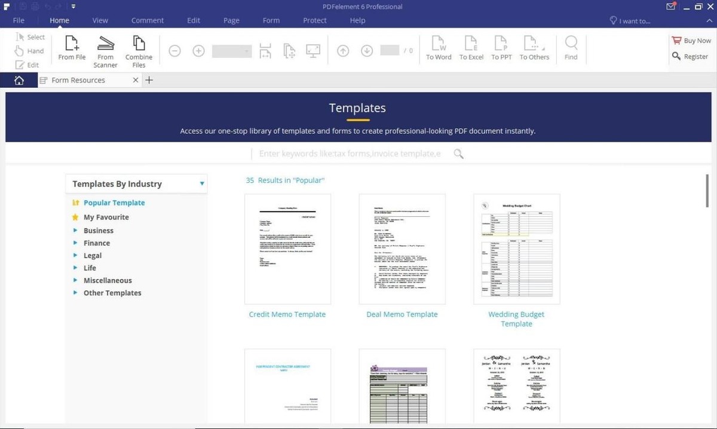Zoom in with the plus icon

(x=199, y=51)
